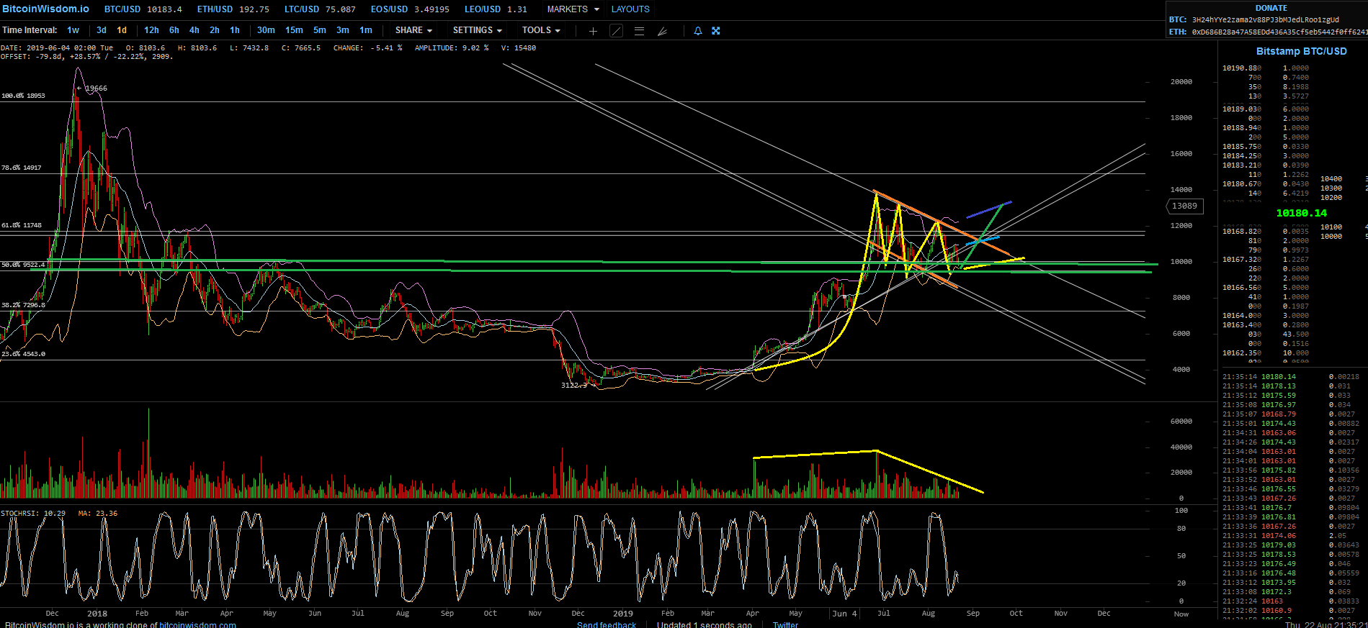This screenshot has height=628, width=1368.
Task: Select the BTC donation address text
Action: coord(1266,19)
